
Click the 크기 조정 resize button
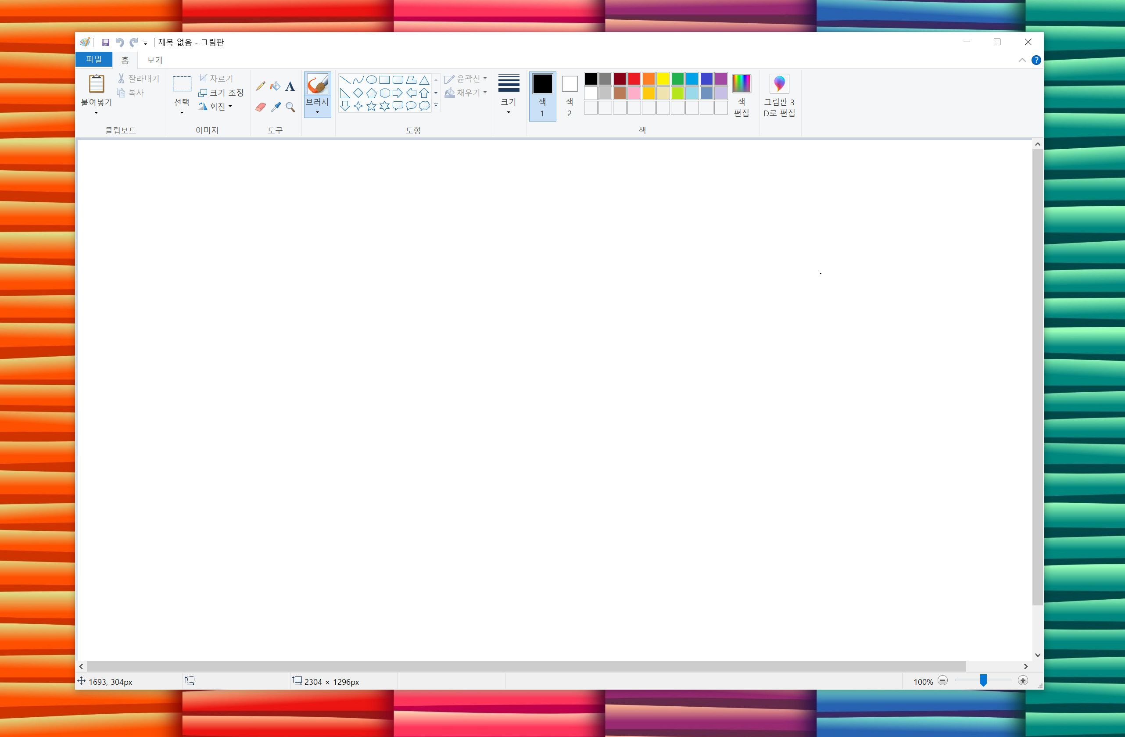[x=221, y=93]
